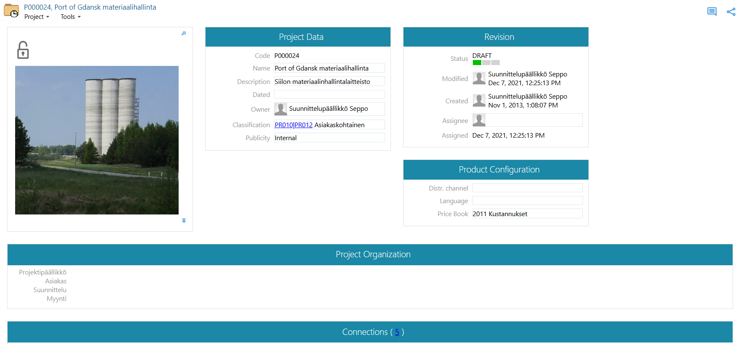Click the Connections count link 5
The height and width of the screenshot is (345, 741).
[x=397, y=332]
